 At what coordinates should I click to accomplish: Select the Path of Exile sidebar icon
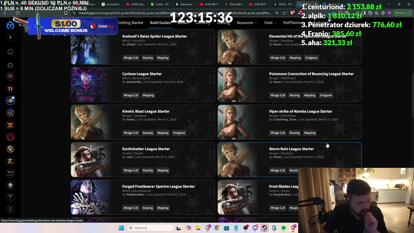[x=10, y=101]
